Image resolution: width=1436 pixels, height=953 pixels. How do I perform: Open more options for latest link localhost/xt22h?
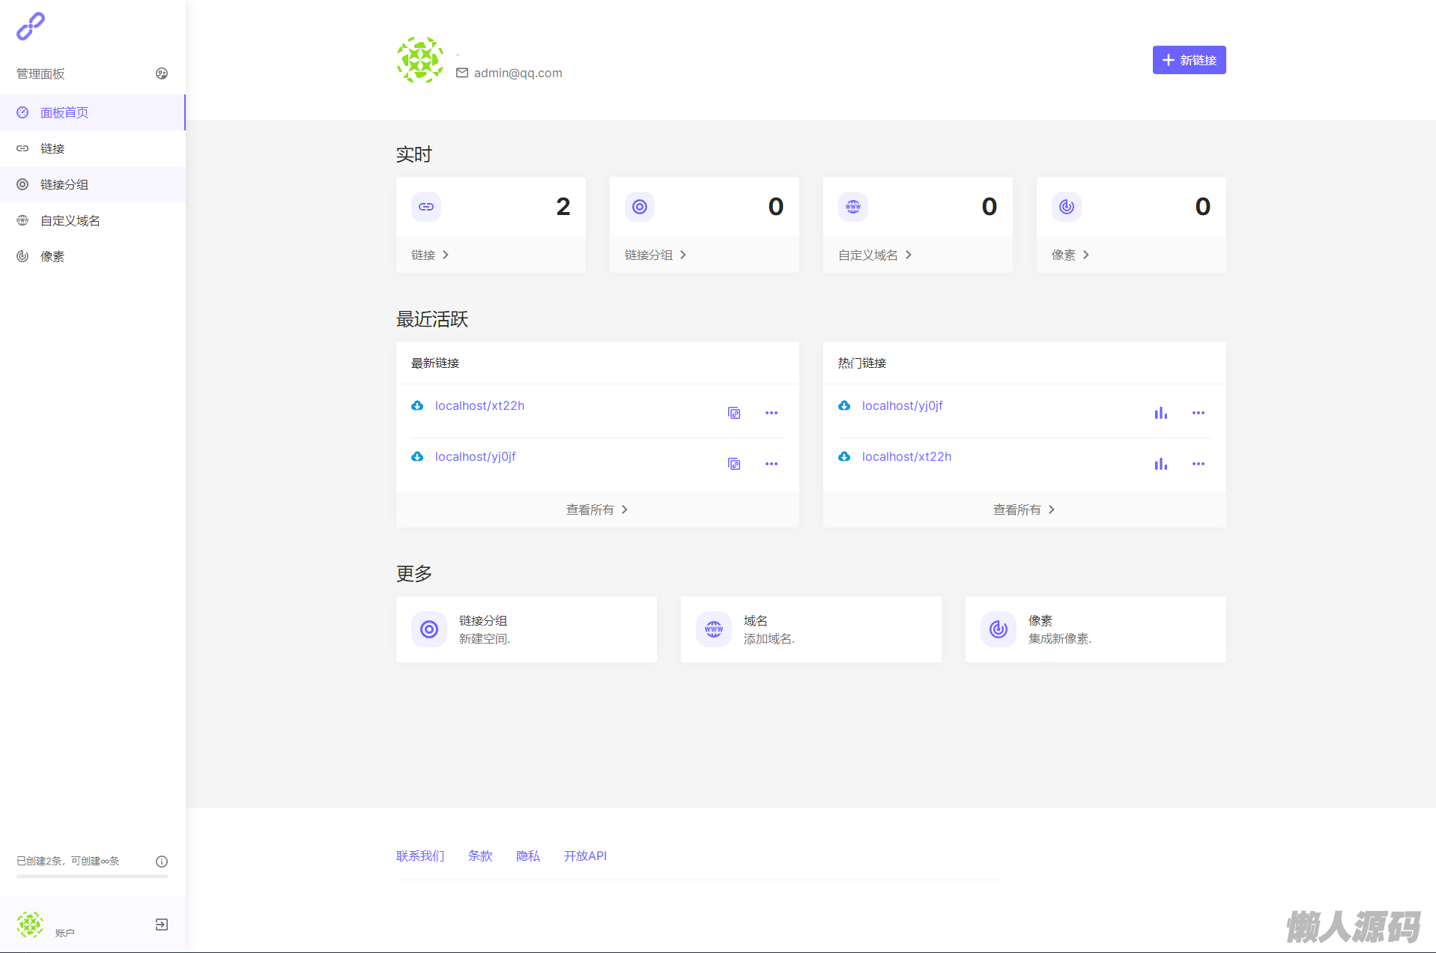click(x=771, y=413)
